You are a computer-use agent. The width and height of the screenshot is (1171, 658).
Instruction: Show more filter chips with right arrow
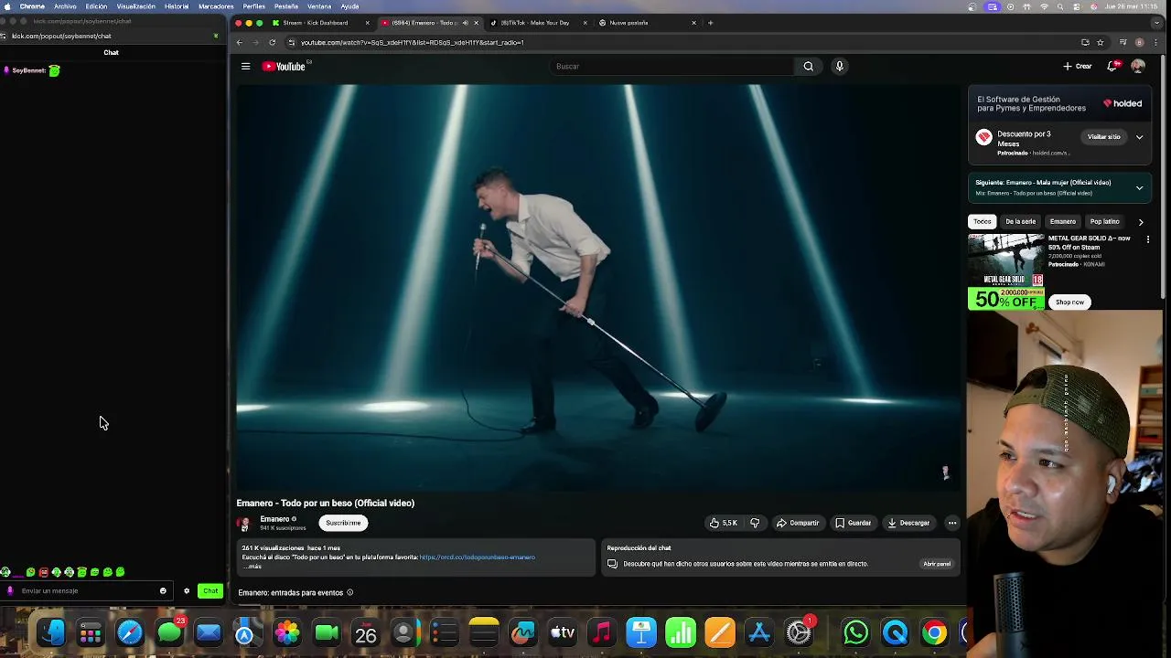pos(1140,221)
